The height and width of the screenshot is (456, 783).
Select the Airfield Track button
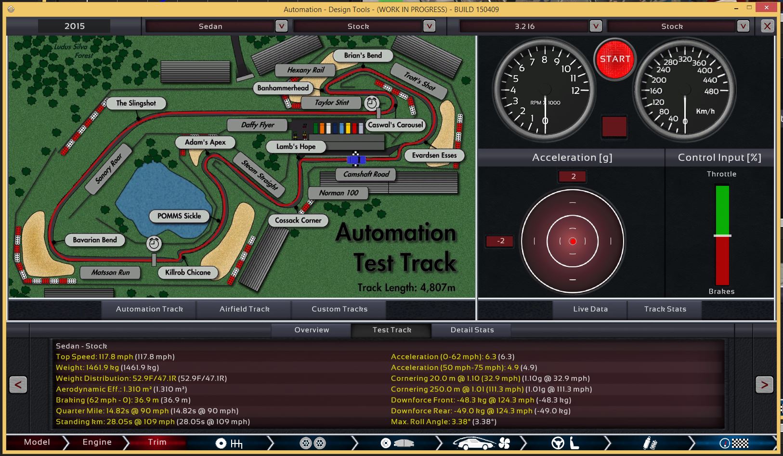245,309
